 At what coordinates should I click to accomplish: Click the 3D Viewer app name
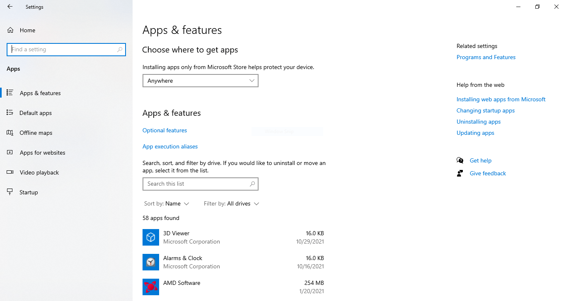point(176,233)
